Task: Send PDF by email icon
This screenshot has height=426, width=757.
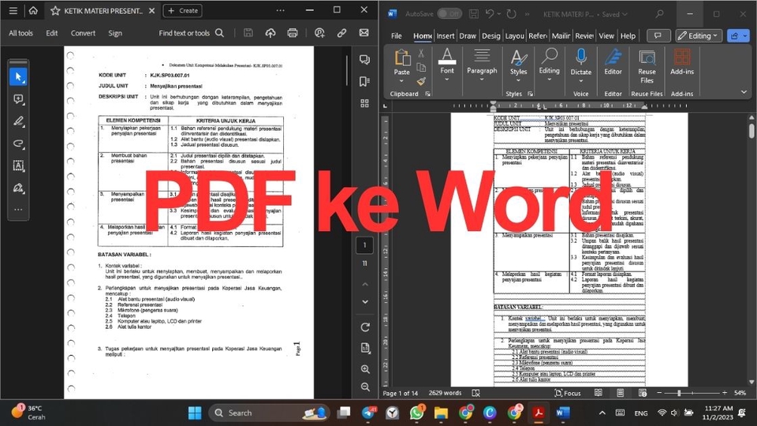Action: tap(364, 33)
